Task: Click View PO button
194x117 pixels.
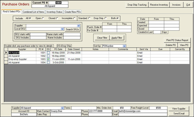Action: [x=184, y=45]
